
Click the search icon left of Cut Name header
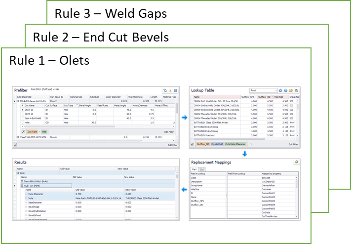(x=22, y=105)
